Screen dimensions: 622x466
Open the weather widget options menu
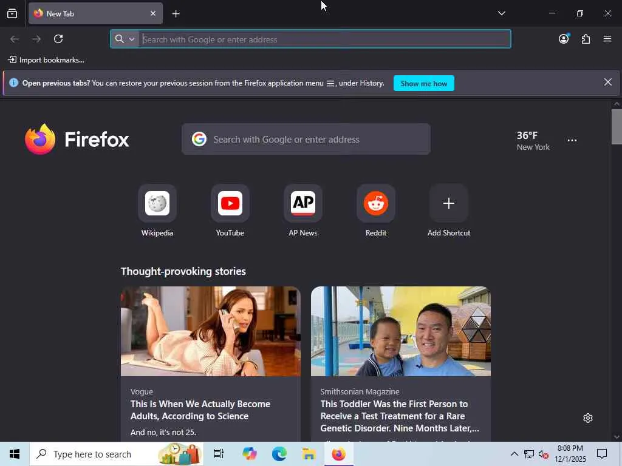pyautogui.click(x=572, y=140)
